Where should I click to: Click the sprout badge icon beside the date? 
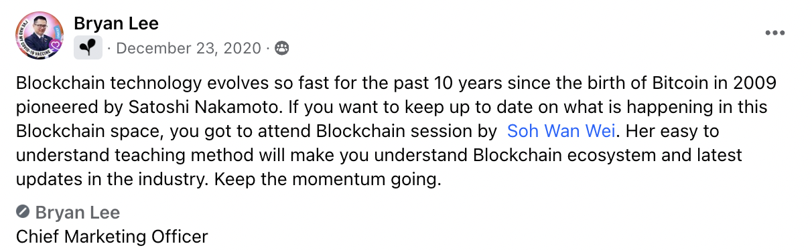coord(88,48)
